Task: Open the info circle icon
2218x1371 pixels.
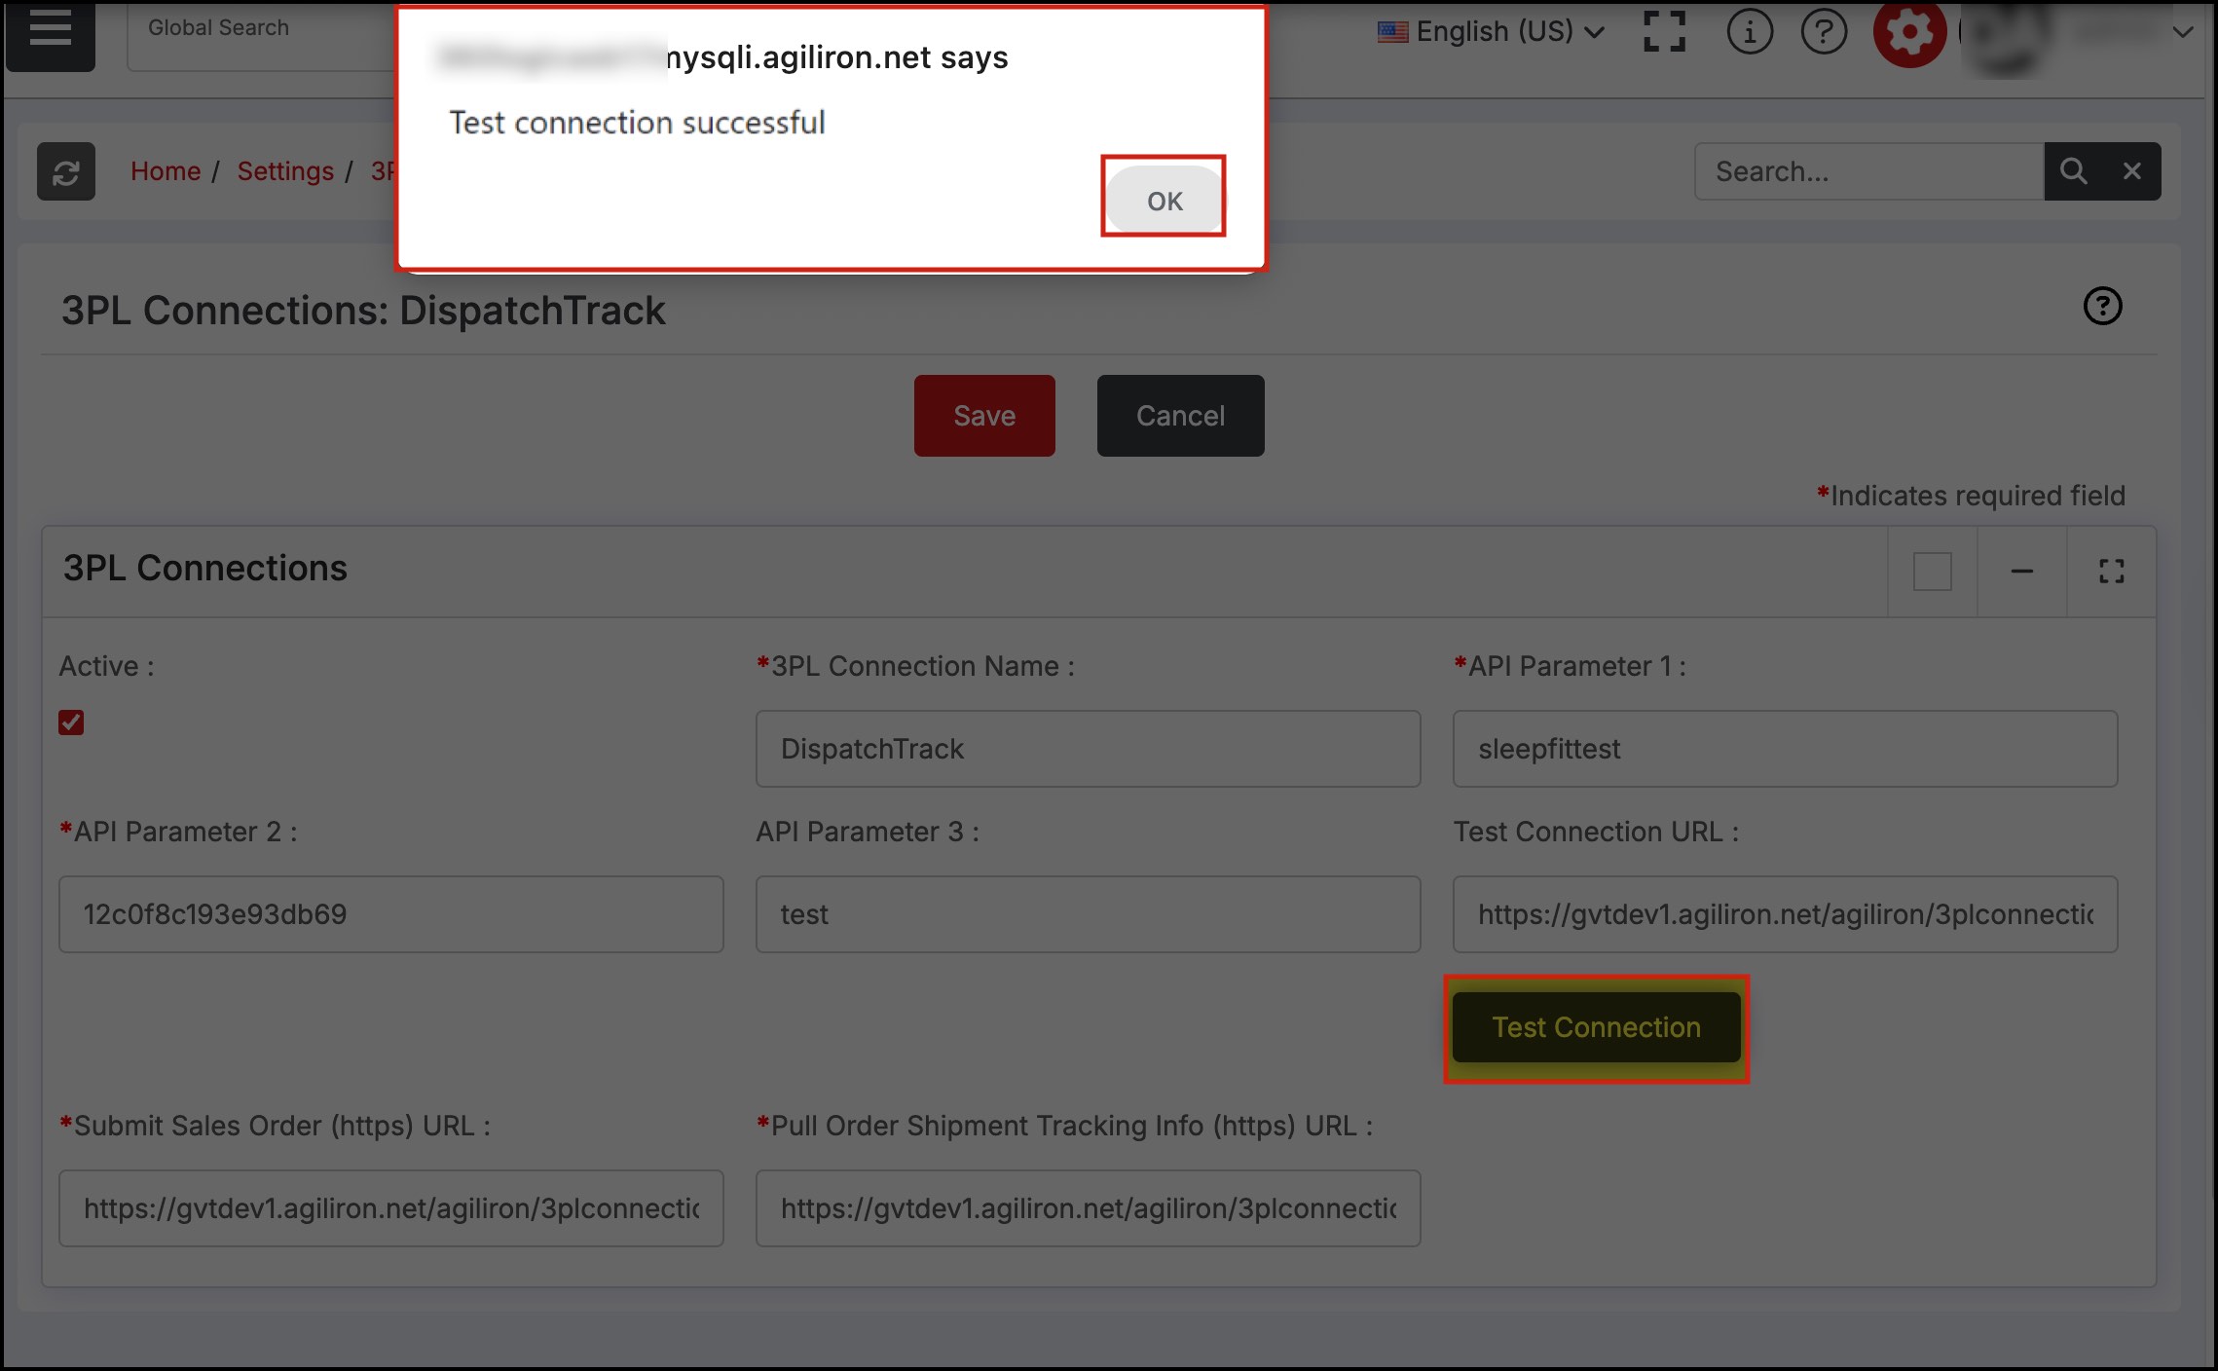Action: pos(1749,31)
